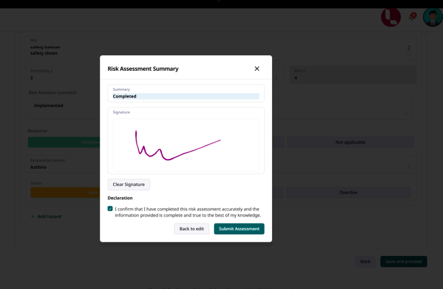Set status to Overdue

point(348,192)
